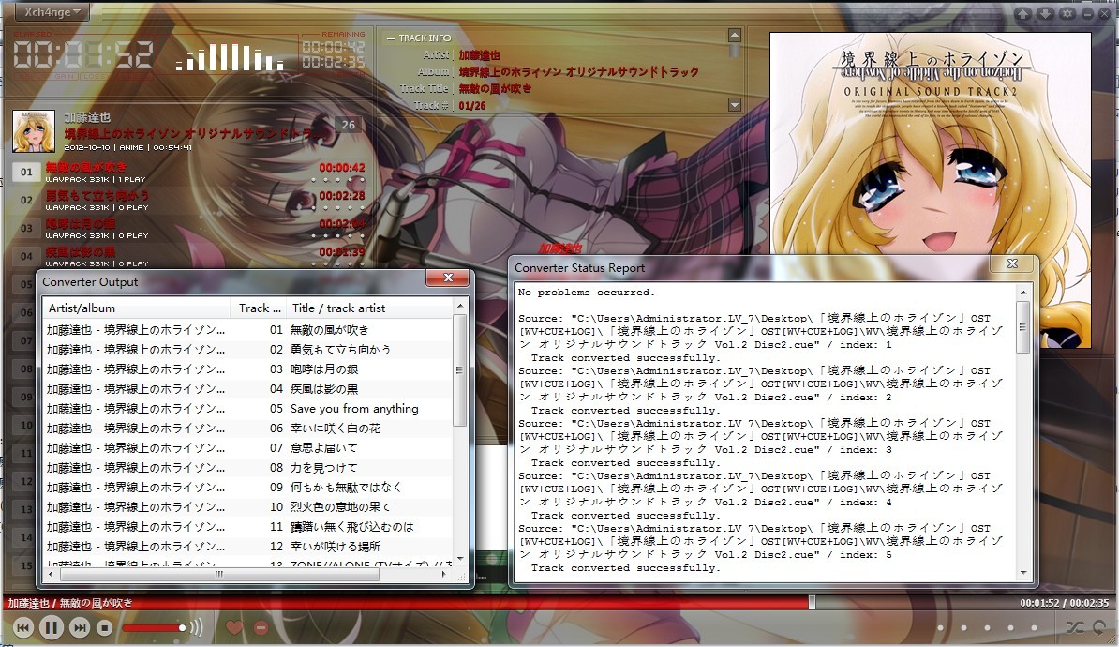Select row 09 何もかも無駄ではなく
The height and width of the screenshot is (647, 1119).
tap(246, 487)
